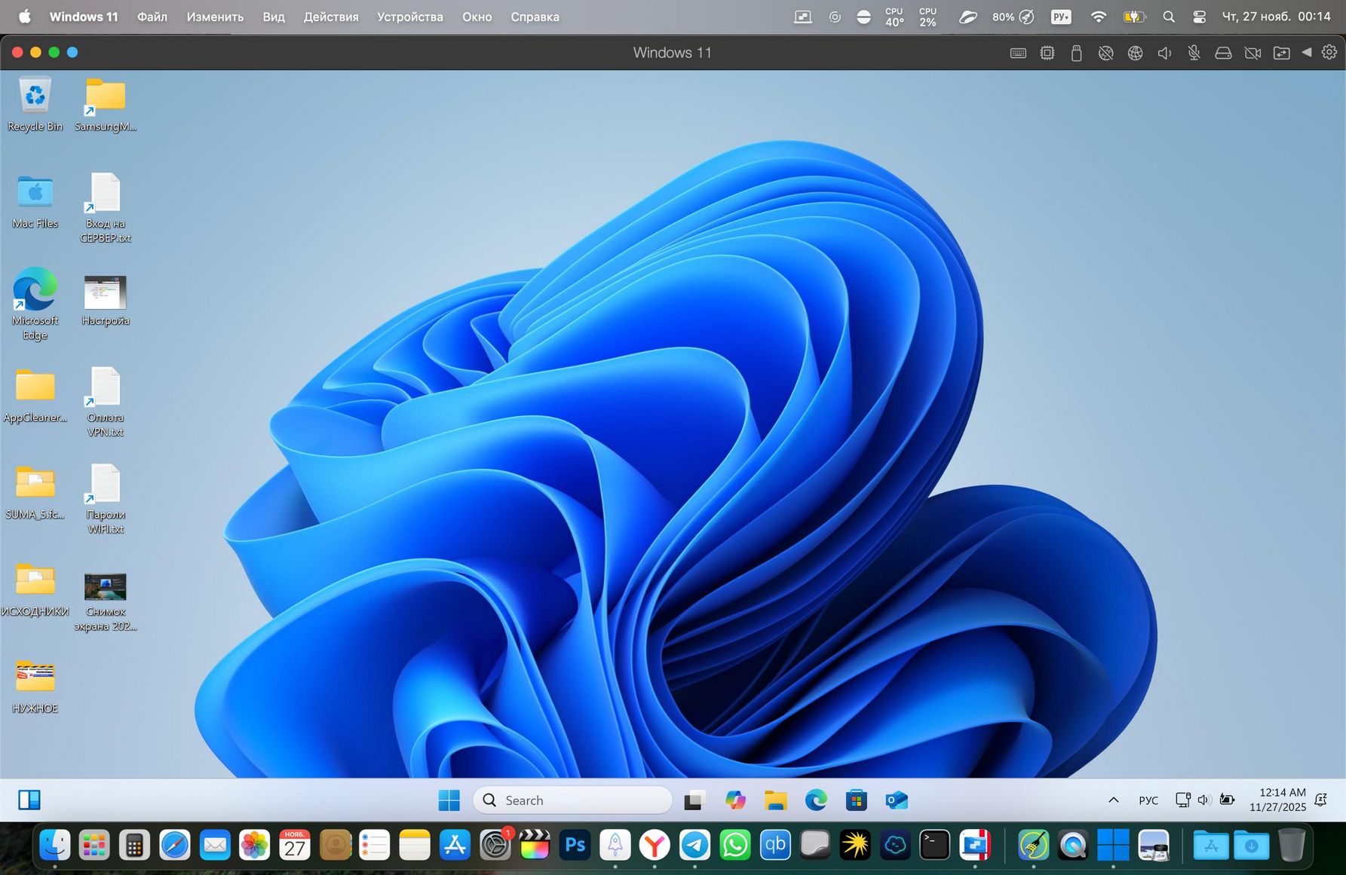Expand the Windows hidden tray icons chevron
Image resolution: width=1346 pixels, height=875 pixels.
(1113, 800)
